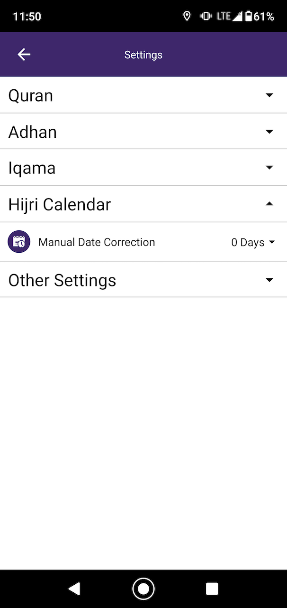
Task: Open the Adhan settings row
Action: pos(33,132)
